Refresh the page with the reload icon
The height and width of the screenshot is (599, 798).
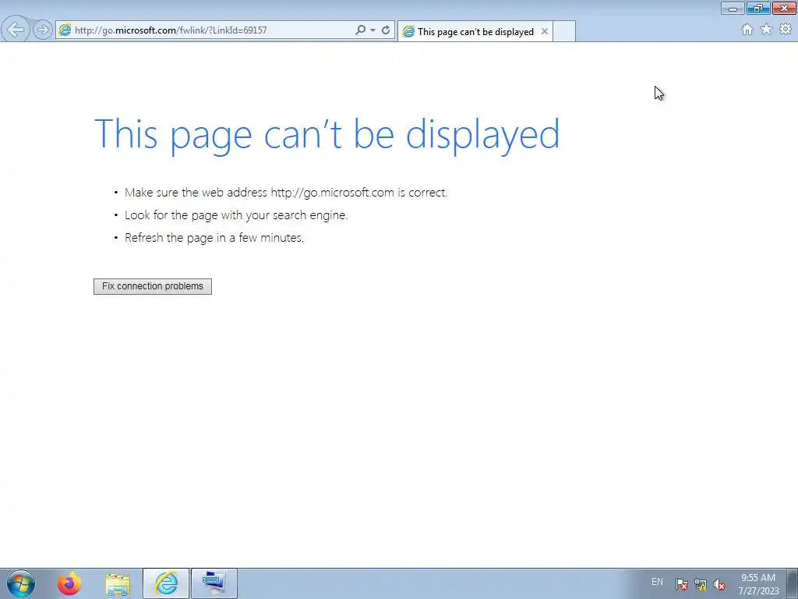click(x=387, y=30)
